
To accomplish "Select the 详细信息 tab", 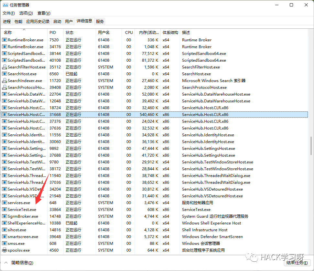I will pyautogui.click(x=84, y=21).
